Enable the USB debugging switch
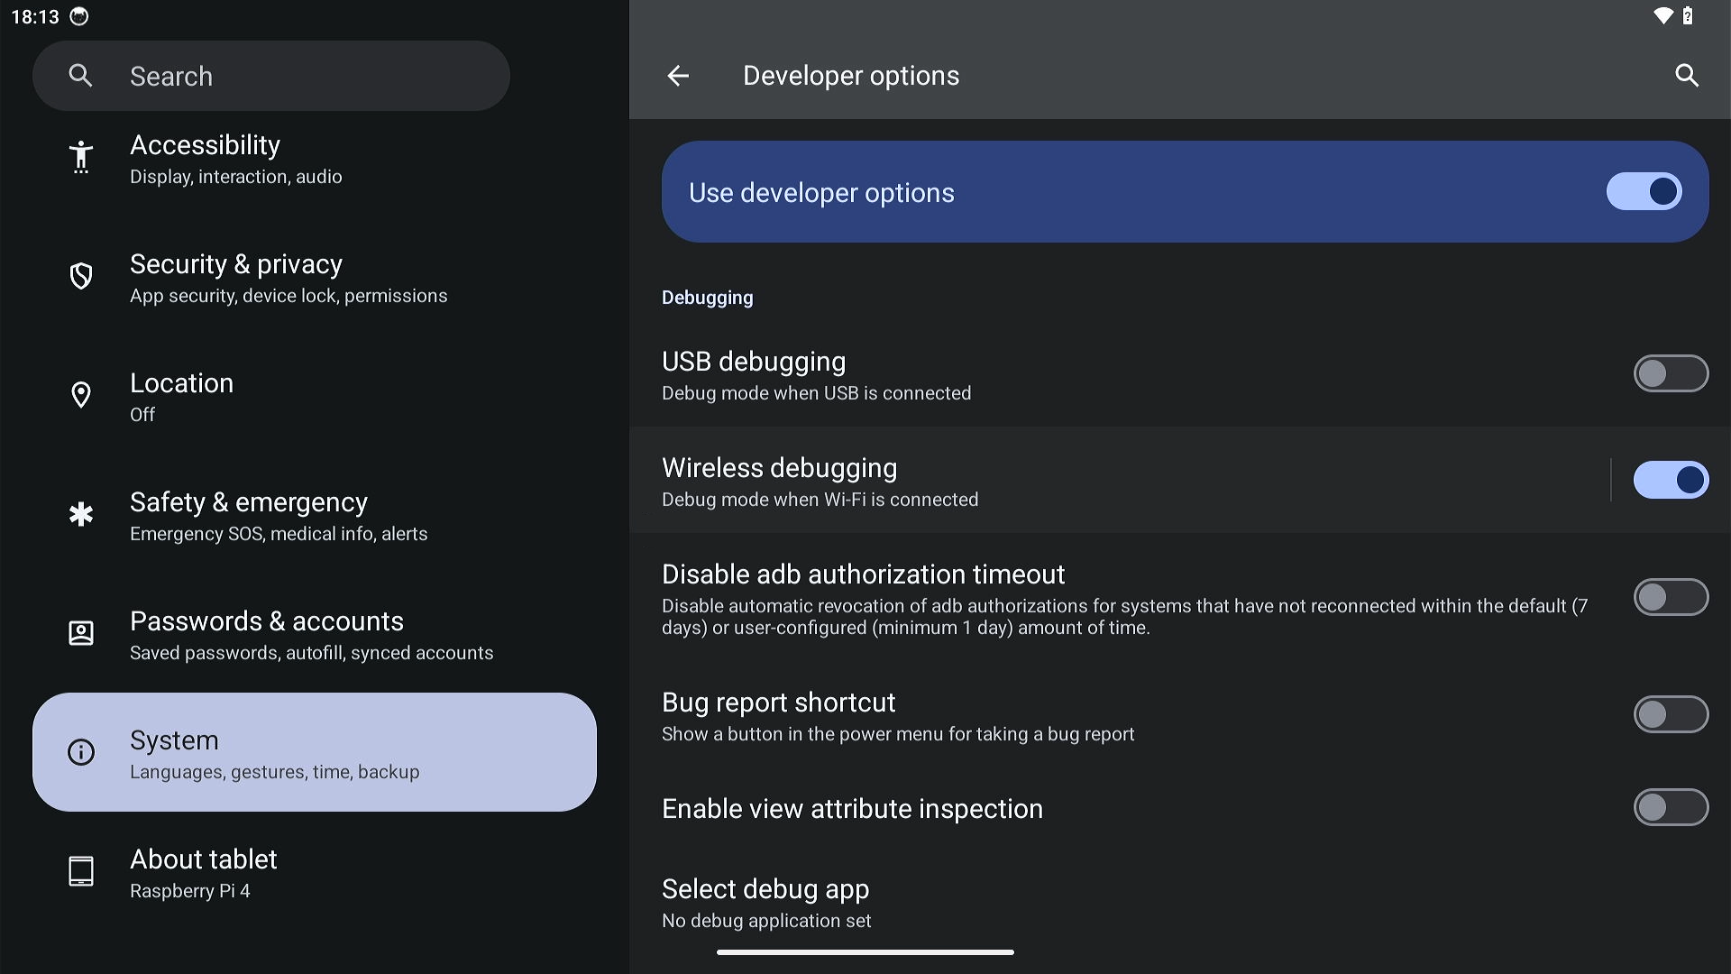This screenshot has height=974, width=1731. (1671, 373)
